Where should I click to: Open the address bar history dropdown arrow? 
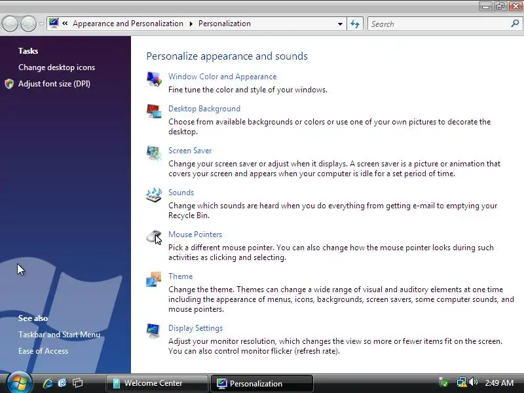(x=340, y=24)
